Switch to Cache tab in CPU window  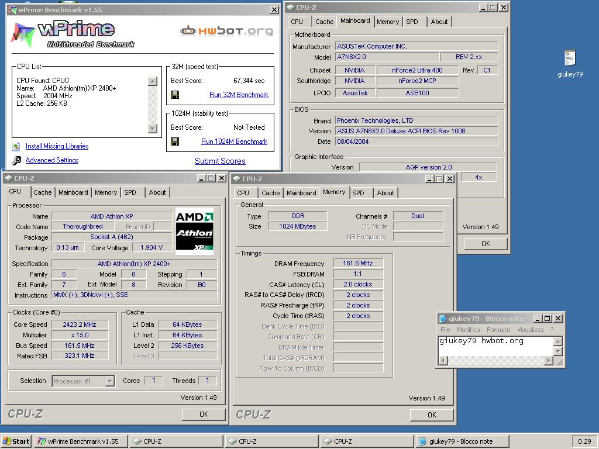pos(42,192)
